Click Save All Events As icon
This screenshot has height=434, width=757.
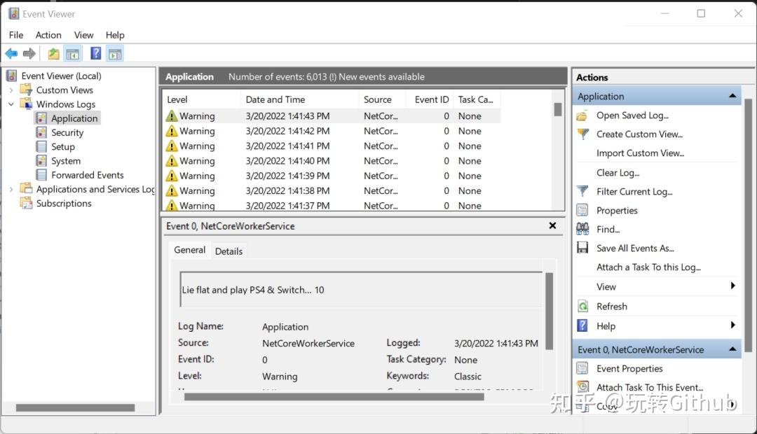(584, 248)
